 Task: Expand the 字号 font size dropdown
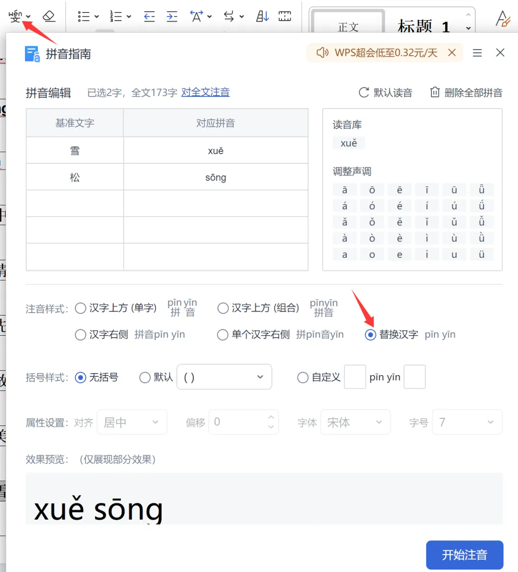(x=467, y=422)
